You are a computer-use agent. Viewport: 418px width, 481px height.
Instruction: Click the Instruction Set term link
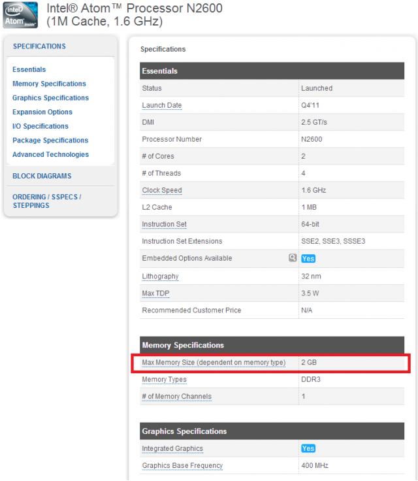[x=165, y=224]
